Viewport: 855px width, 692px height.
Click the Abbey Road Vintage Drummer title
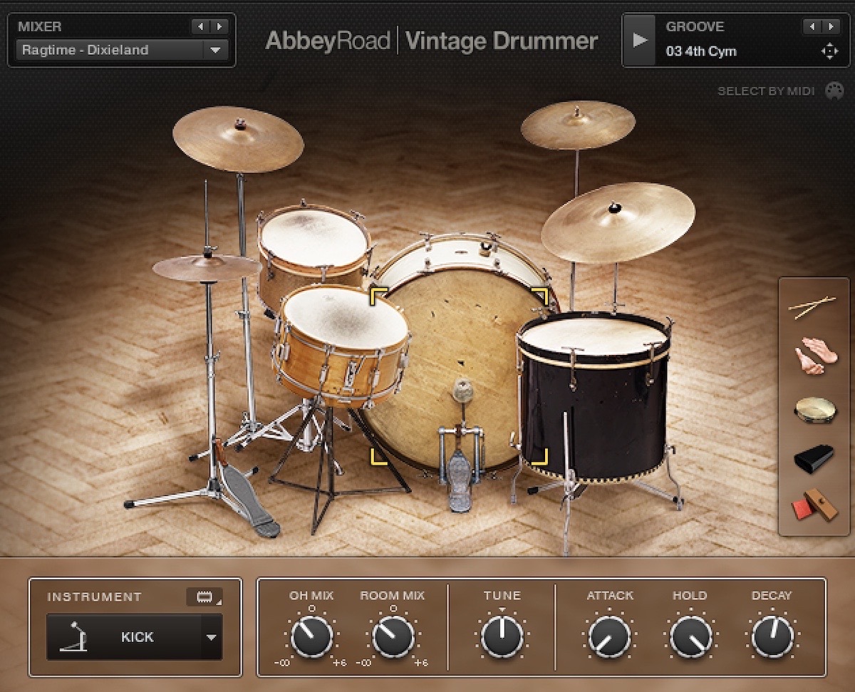[x=431, y=41]
